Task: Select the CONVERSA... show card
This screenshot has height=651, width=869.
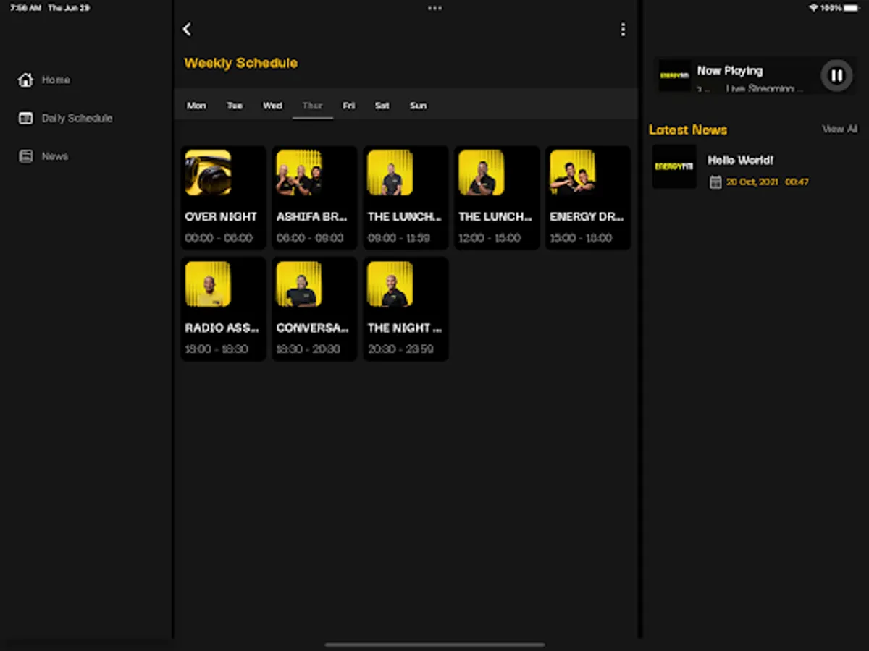Action: point(314,309)
